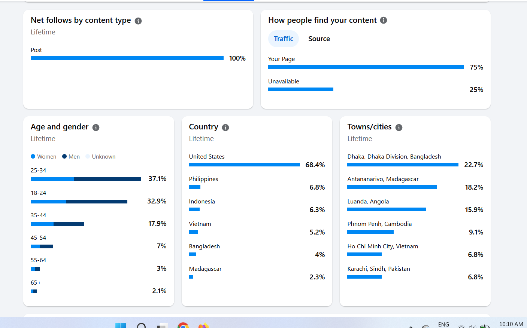
Task: Click the 25-34 age group bar
Action: click(86, 179)
